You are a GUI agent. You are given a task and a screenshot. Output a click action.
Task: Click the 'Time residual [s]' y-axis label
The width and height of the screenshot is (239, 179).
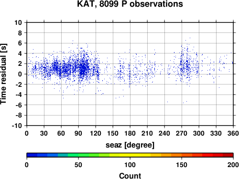pos(4,74)
